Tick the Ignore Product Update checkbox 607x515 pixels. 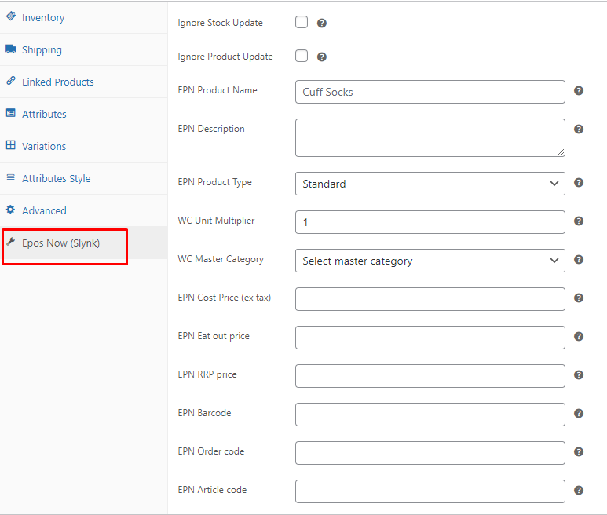pos(302,56)
